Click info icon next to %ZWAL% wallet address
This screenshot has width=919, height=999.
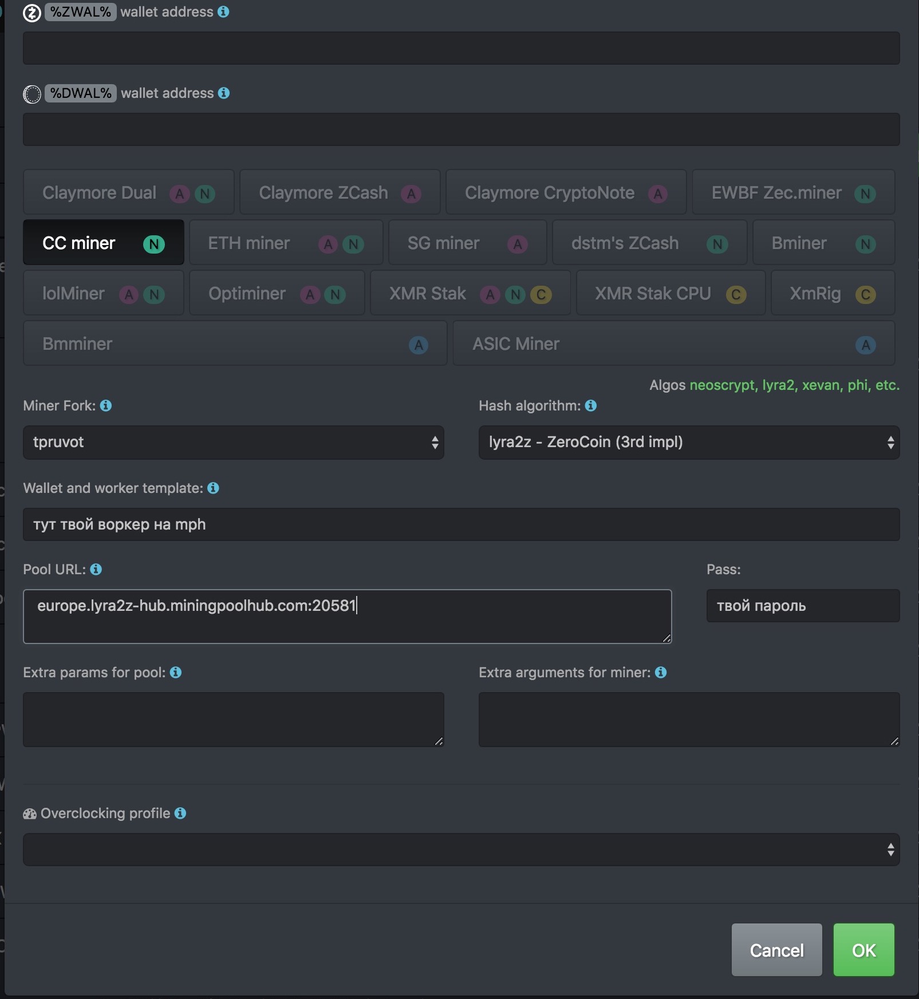(x=224, y=12)
